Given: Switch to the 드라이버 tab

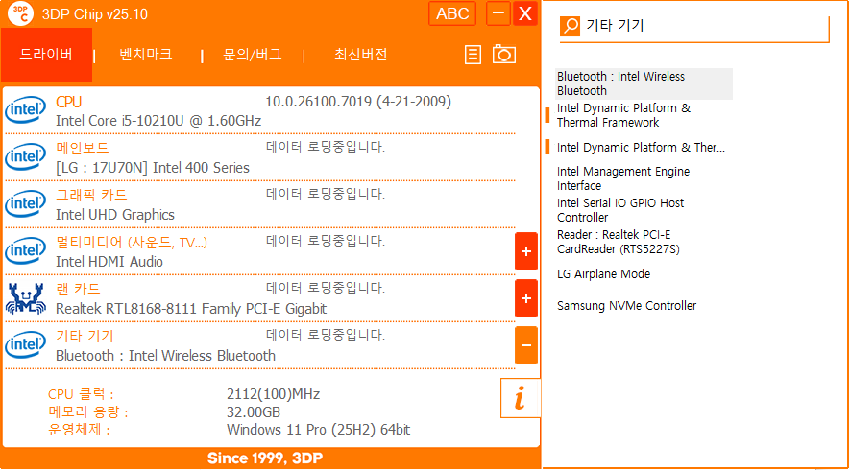Looking at the screenshot, I should 47,54.
